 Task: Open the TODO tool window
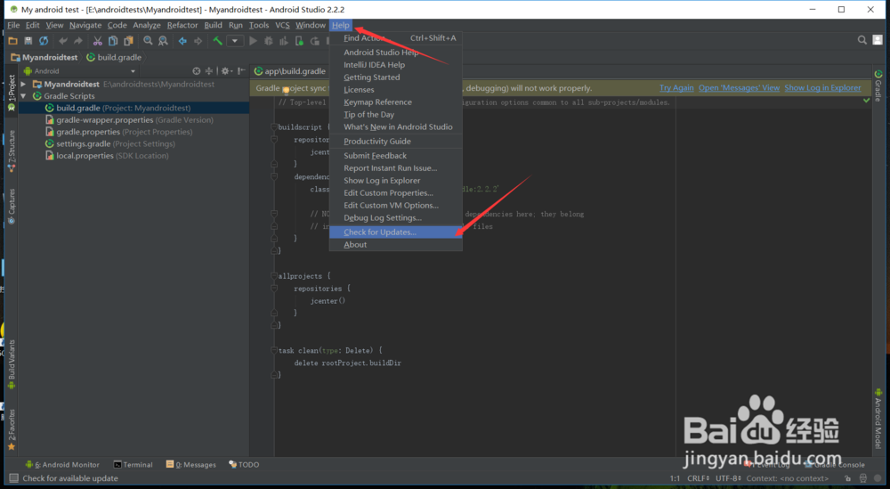coord(244,465)
